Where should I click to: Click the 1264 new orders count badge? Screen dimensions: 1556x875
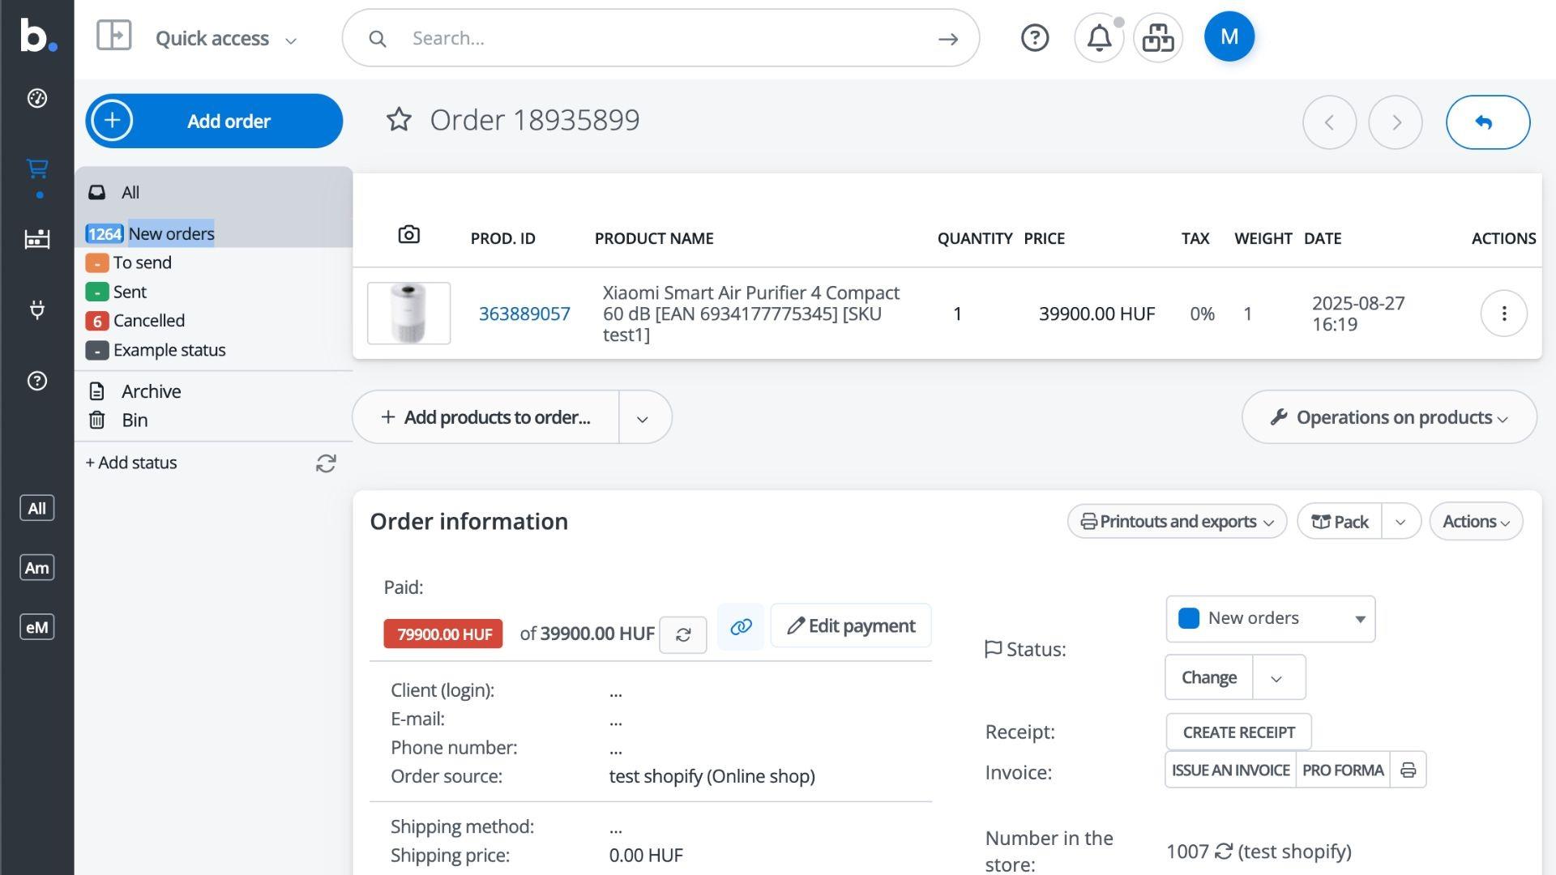(105, 234)
